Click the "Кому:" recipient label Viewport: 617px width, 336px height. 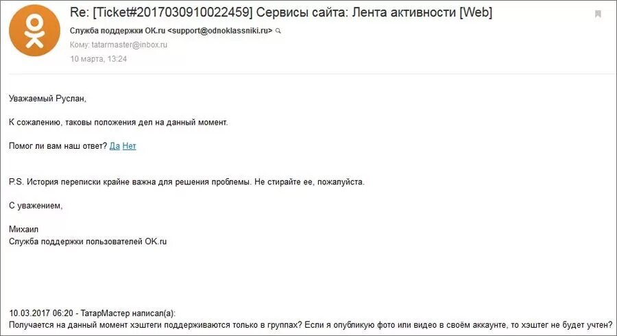point(80,45)
